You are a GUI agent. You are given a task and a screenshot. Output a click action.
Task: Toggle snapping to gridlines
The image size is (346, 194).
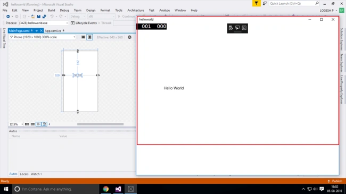pyautogui.click(x=32, y=124)
